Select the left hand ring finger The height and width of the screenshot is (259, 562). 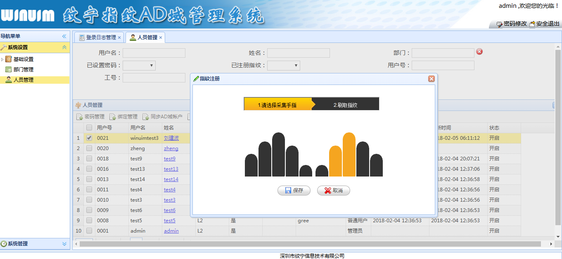(x=265, y=159)
